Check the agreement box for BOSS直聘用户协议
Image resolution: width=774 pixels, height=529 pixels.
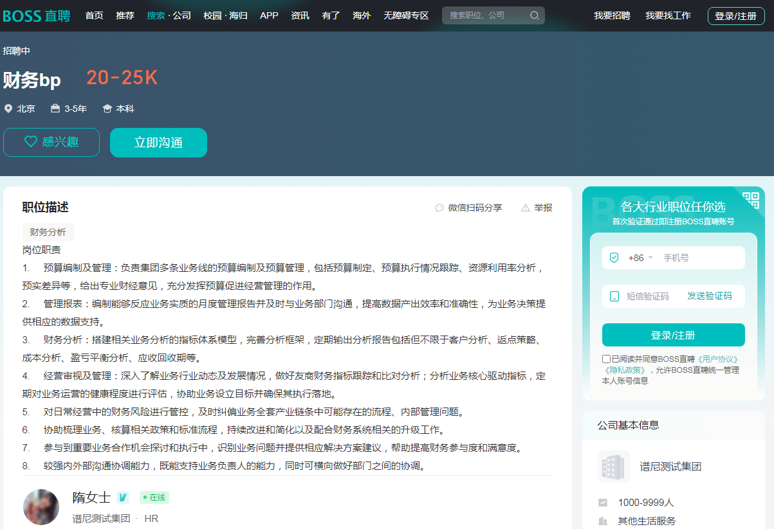coord(605,358)
